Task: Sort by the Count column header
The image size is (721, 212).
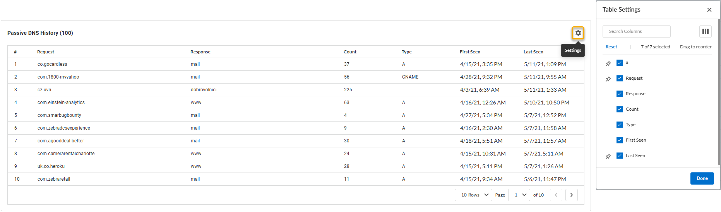Action: click(x=350, y=52)
